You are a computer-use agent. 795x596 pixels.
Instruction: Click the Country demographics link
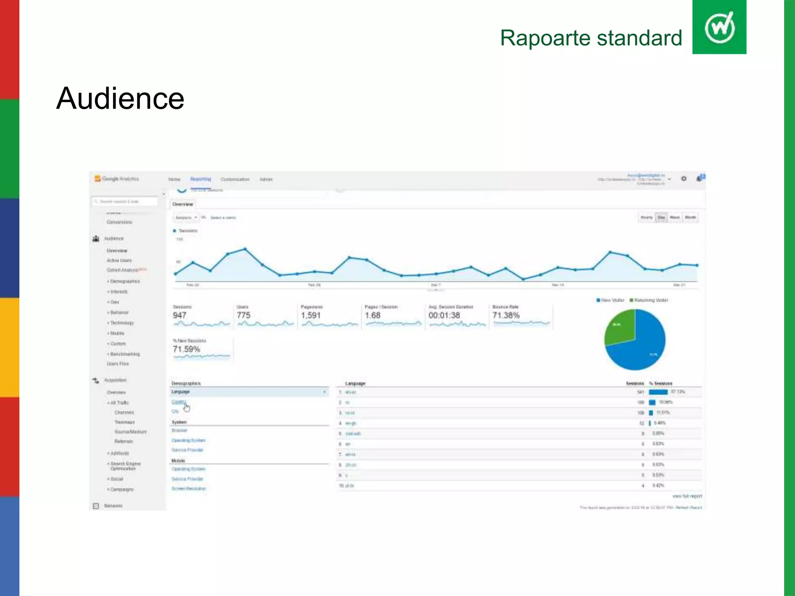[179, 402]
